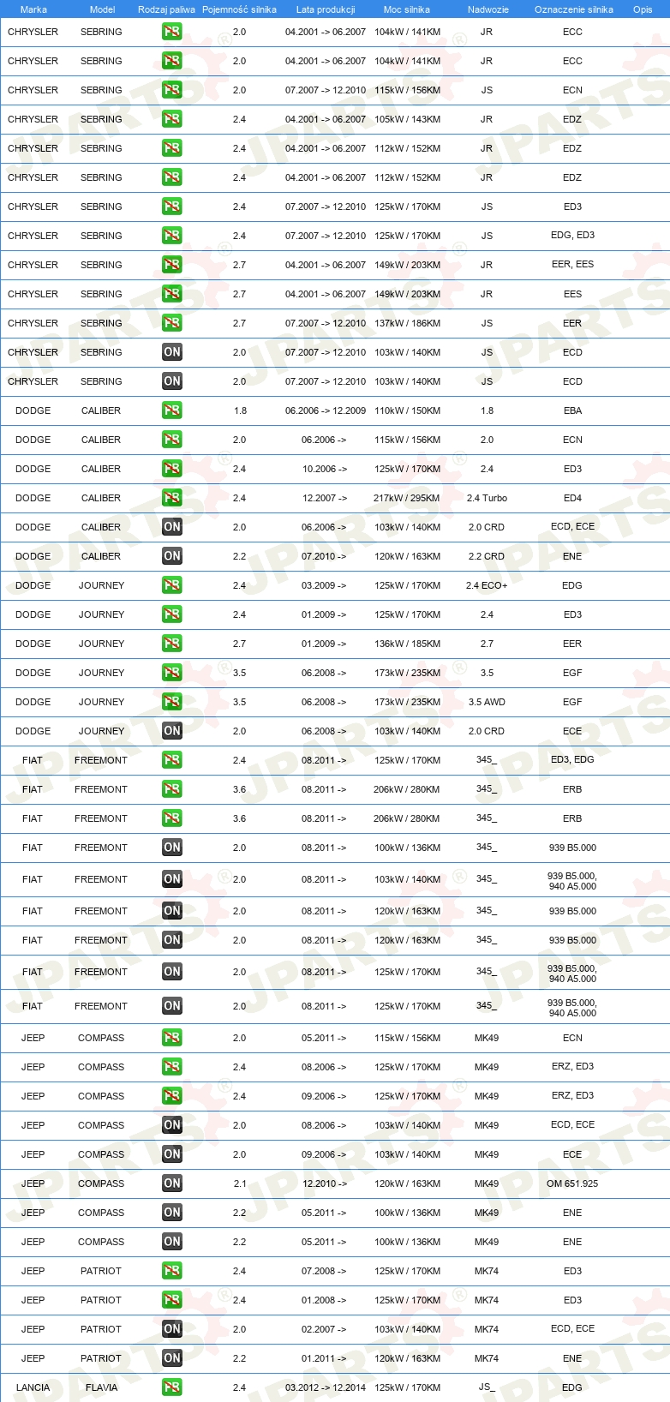Image resolution: width=670 pixels, height=1402 pixels.
Task: Click the ON icon in the Freemont 103kW / 140KM row
Action: tap(172, 879)
